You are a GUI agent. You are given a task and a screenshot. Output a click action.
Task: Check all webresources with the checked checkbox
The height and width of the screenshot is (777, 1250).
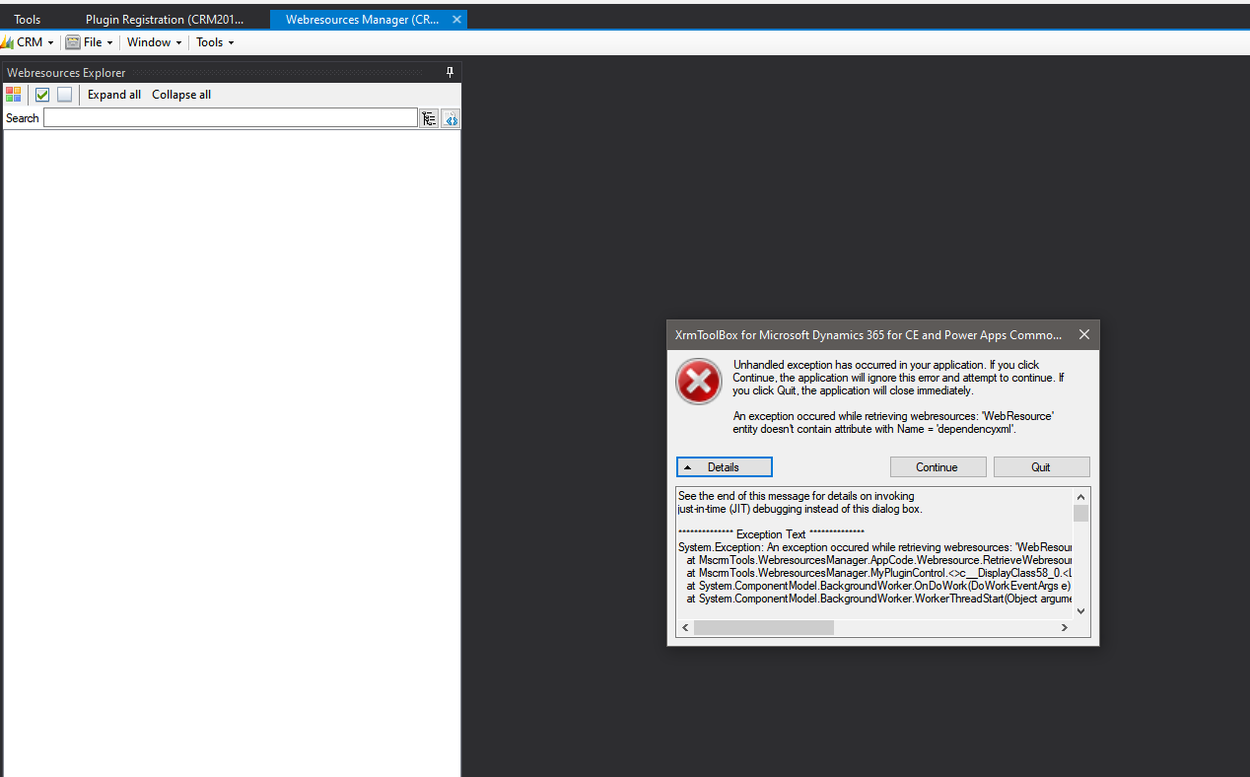tap(42, 94)
